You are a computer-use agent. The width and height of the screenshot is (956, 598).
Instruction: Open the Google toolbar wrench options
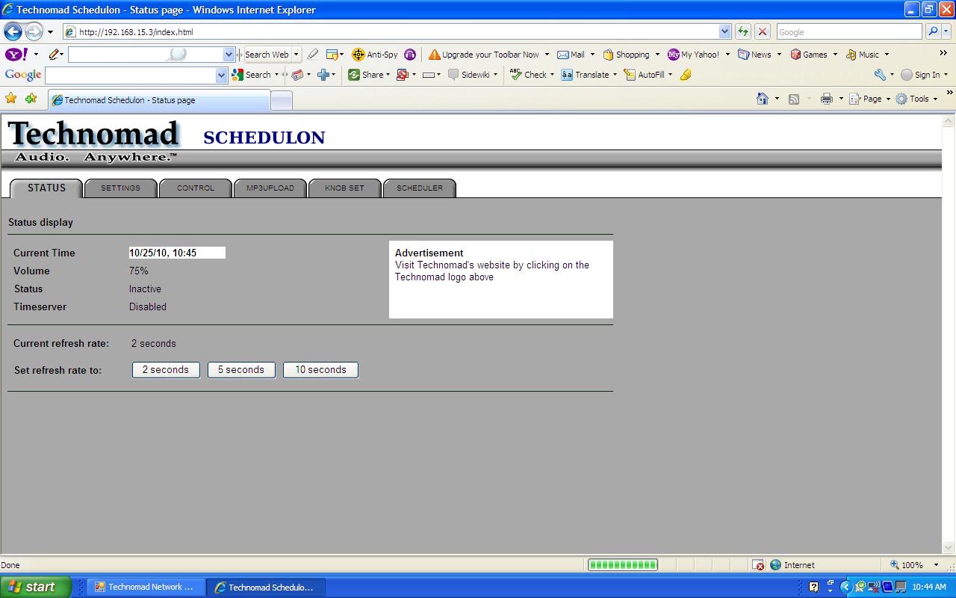[880, 75]
